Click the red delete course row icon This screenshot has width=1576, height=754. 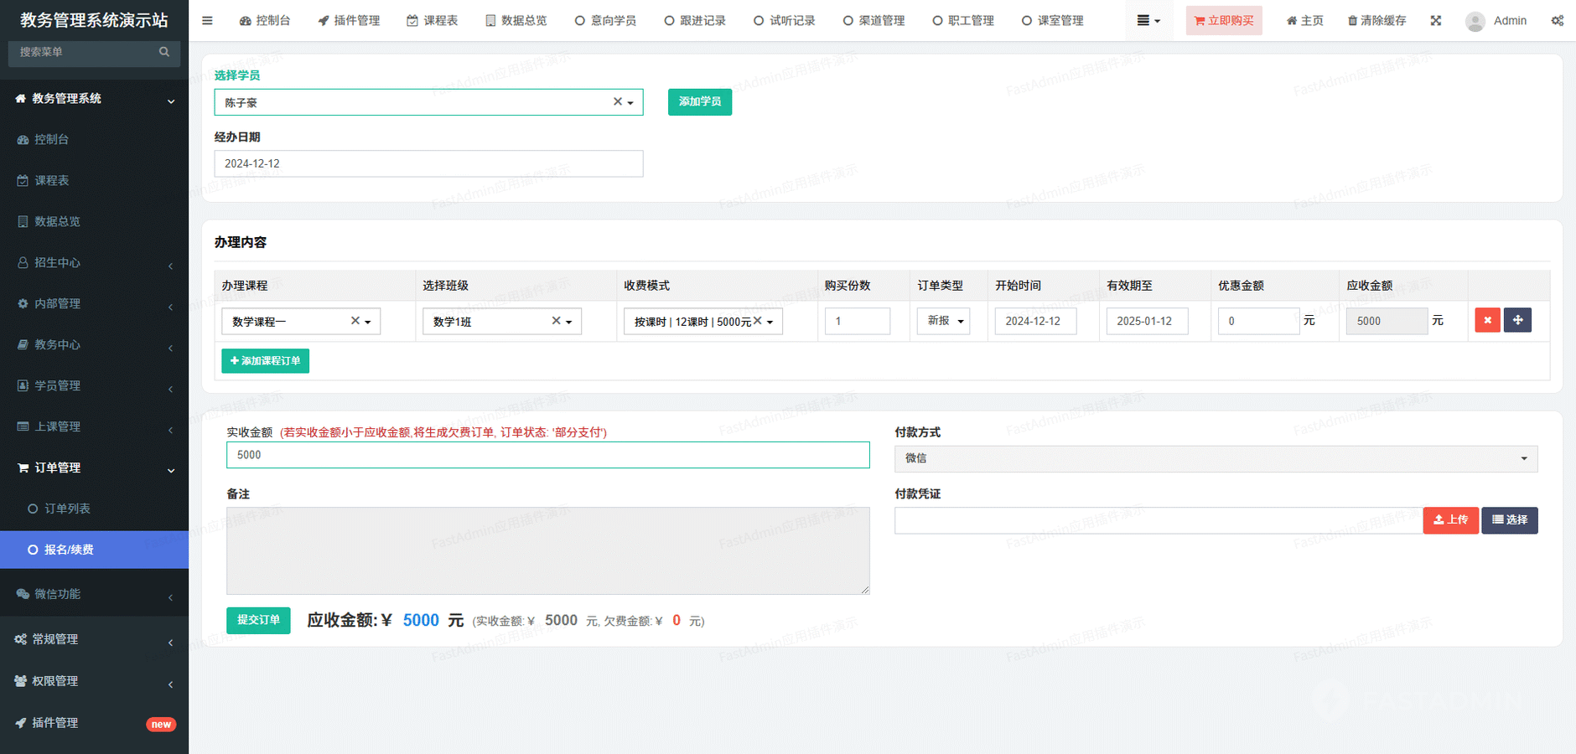1487,321
